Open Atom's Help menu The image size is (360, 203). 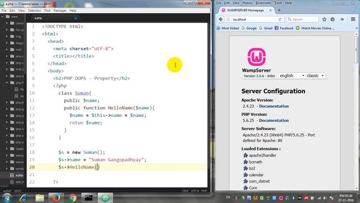tap(73, 11)
